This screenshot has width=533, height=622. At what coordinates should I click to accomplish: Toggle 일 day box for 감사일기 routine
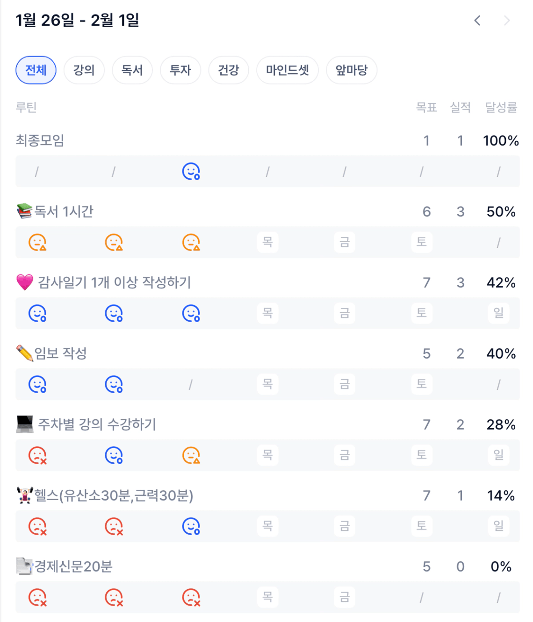[498, 313]
